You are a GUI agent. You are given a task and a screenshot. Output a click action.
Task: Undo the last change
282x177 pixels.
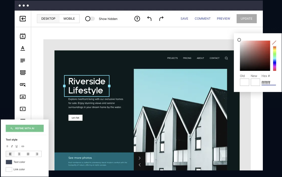click(149, 19)
